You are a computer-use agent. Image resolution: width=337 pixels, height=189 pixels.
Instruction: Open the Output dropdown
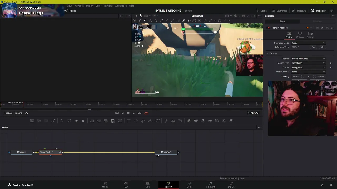click(308, 67)
